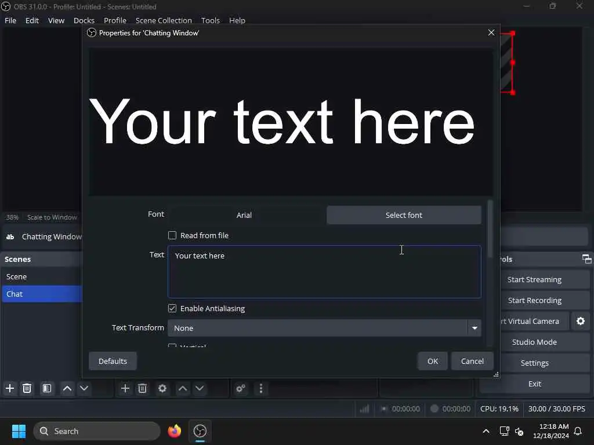Toggle Enable Antialiasing checkbox
The height and width of the screenshot is (445, 594).
172,308
